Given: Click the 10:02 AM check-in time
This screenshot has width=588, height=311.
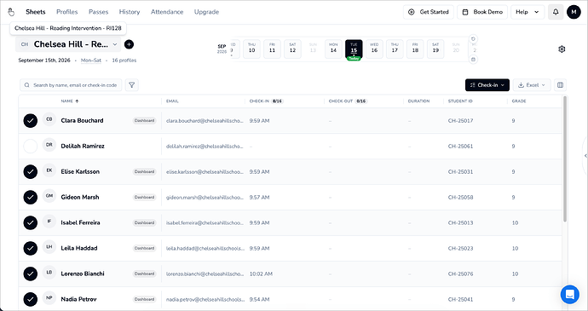Looking at the screenshot, I should click(x=261, y=274).
